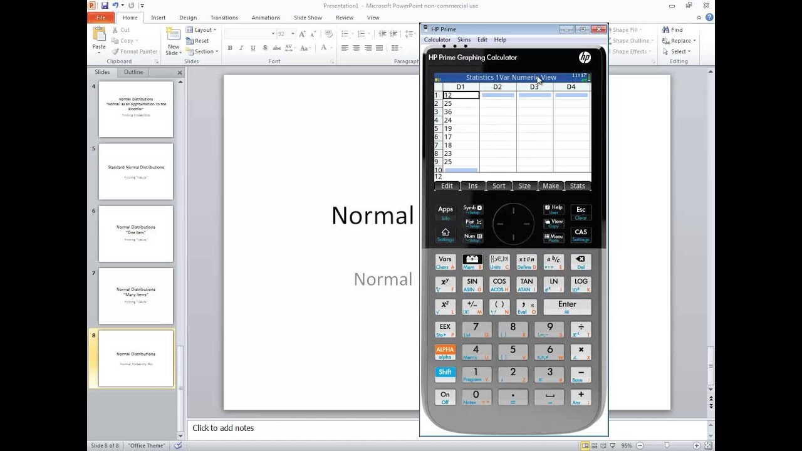Click the Home key on HP Prime
The width and height of the screenshot is (802, 451).
[x=445, y=234]
